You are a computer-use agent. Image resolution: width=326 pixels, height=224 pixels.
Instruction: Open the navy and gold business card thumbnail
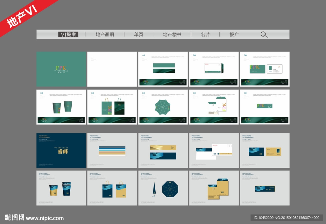tap(265, 151)
